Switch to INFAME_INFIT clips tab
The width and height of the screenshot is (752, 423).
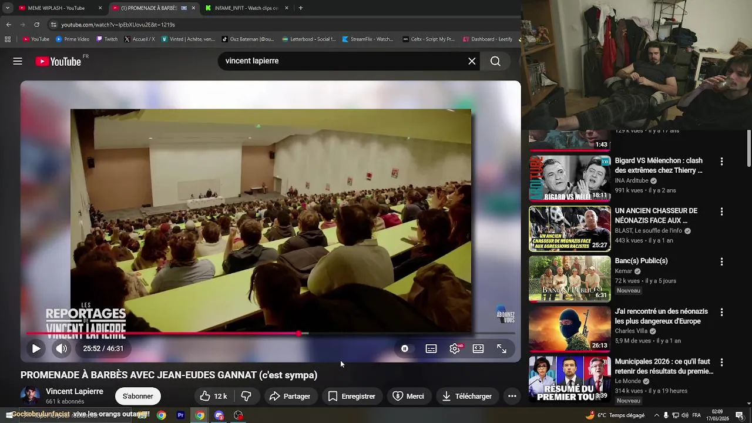click(x=246, y=8)
